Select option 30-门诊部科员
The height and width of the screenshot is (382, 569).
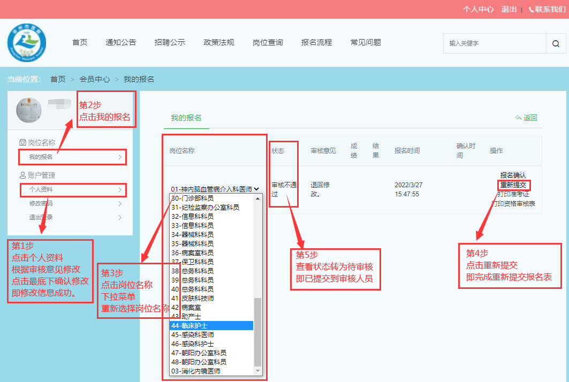click(x=211, y=198)
